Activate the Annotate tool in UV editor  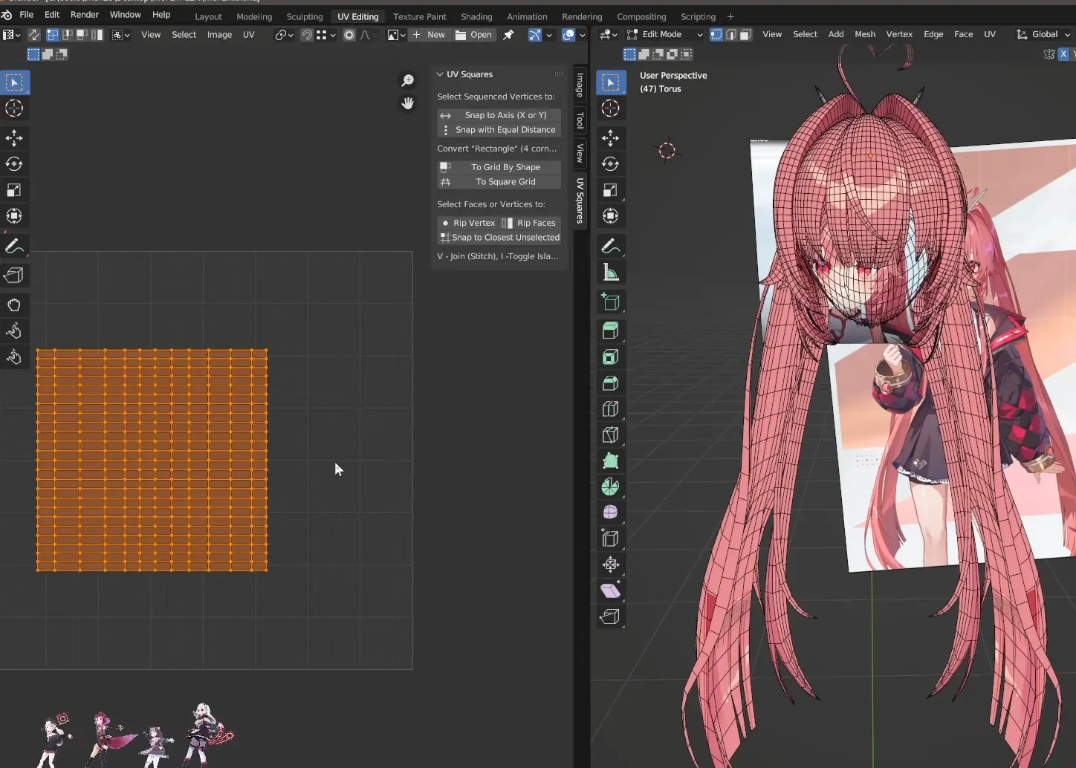(x=14, y=246)
